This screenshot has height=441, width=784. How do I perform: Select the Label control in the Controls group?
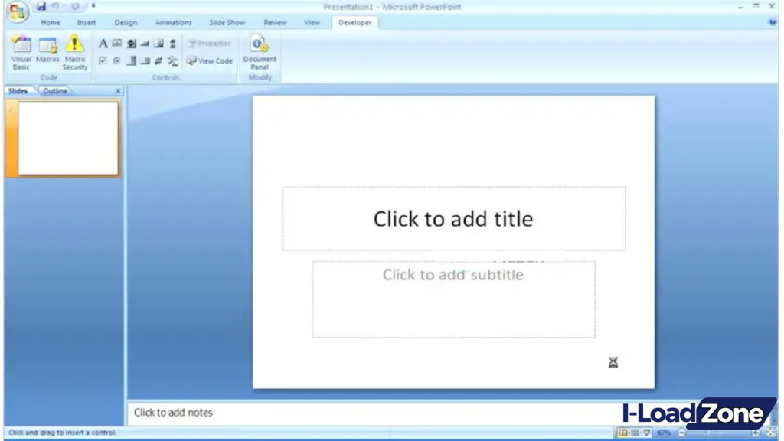tap(103, 44)
